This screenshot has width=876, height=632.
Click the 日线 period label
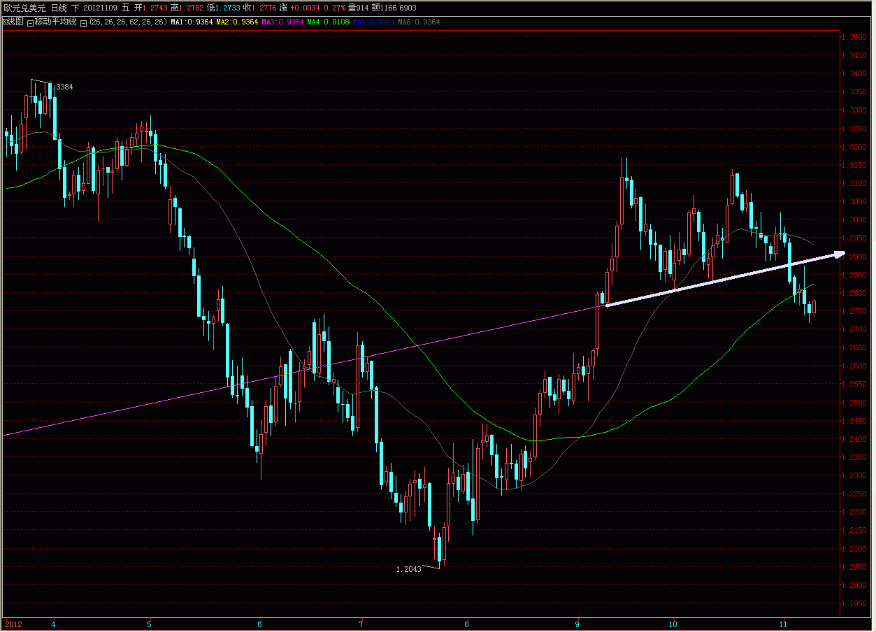pos(59,8)
